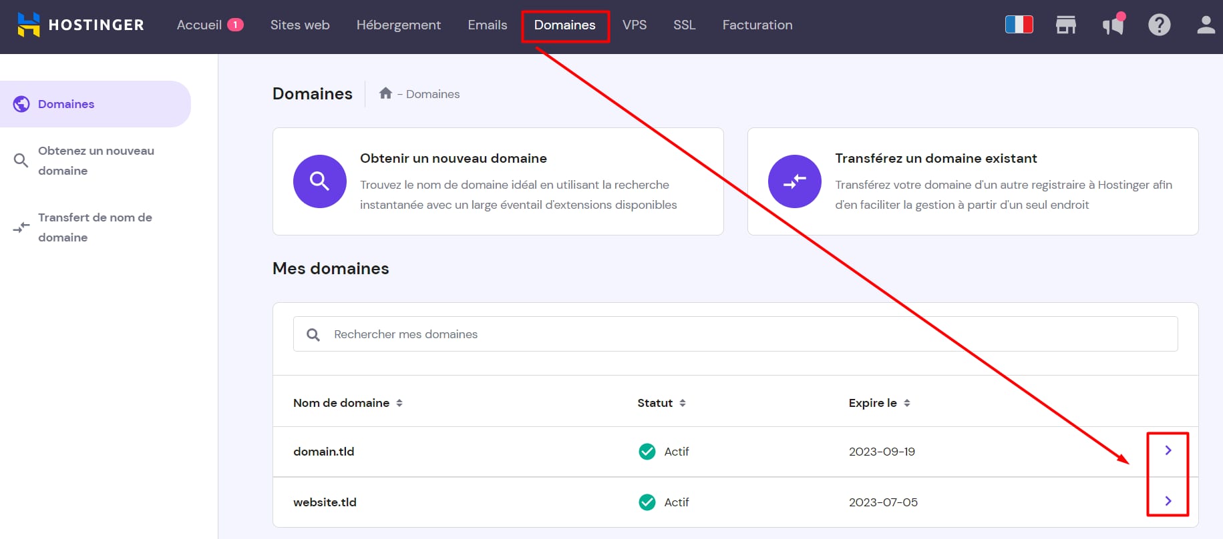
Task: Sort by Expire le column
Action: coord(879,403)
